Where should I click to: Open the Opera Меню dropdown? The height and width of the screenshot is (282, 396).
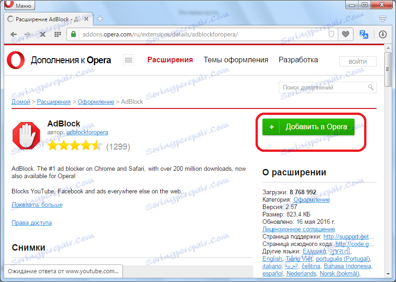(x=18, y=5)
